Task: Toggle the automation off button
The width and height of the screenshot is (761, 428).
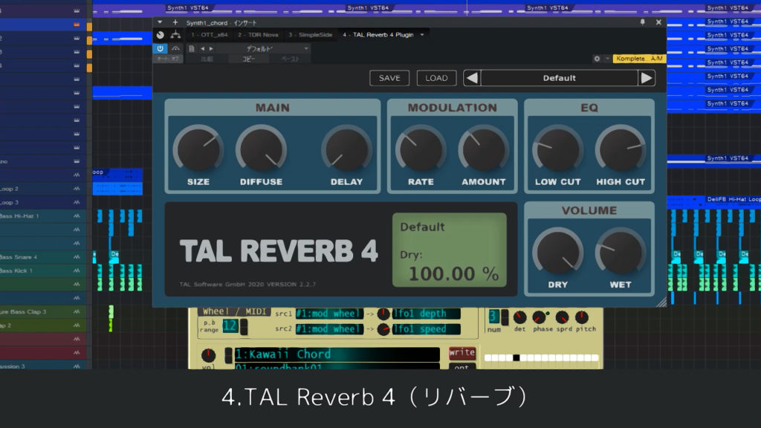Action: (x=168, y=59)
